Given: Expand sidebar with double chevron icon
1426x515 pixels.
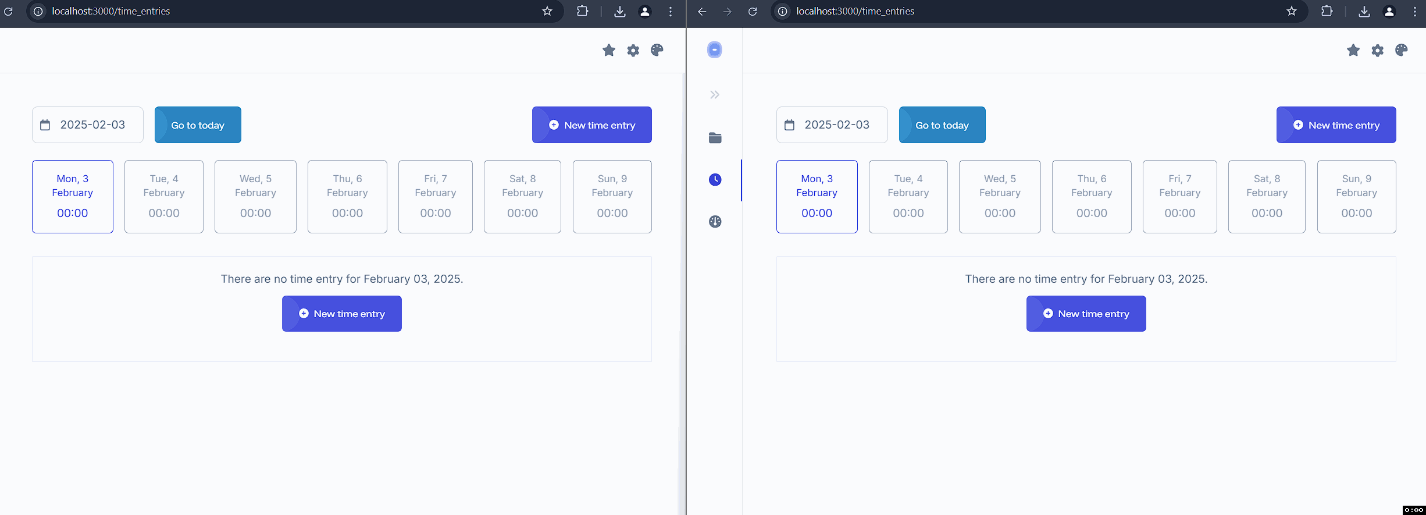Looking at the screenshot, I should (715, 95).
